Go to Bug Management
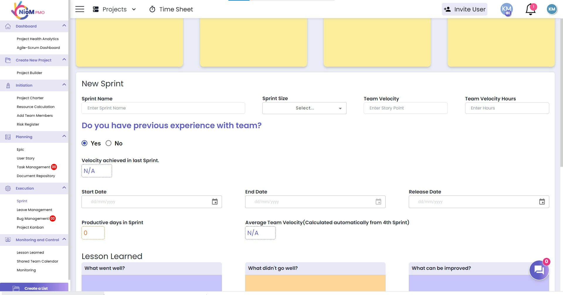The width and height of the screenshot is (563, 295). [33, 219]
